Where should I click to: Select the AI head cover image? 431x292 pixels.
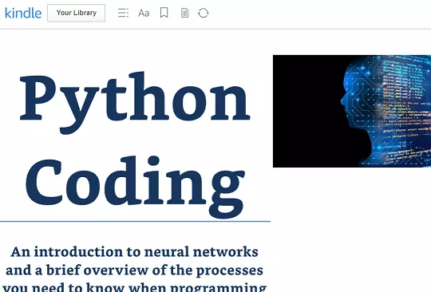click(x=352, y=111)
